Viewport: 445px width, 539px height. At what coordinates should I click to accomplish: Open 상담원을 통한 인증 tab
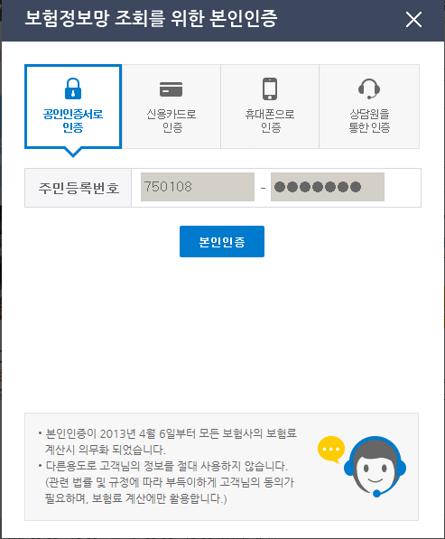point(369,107)
